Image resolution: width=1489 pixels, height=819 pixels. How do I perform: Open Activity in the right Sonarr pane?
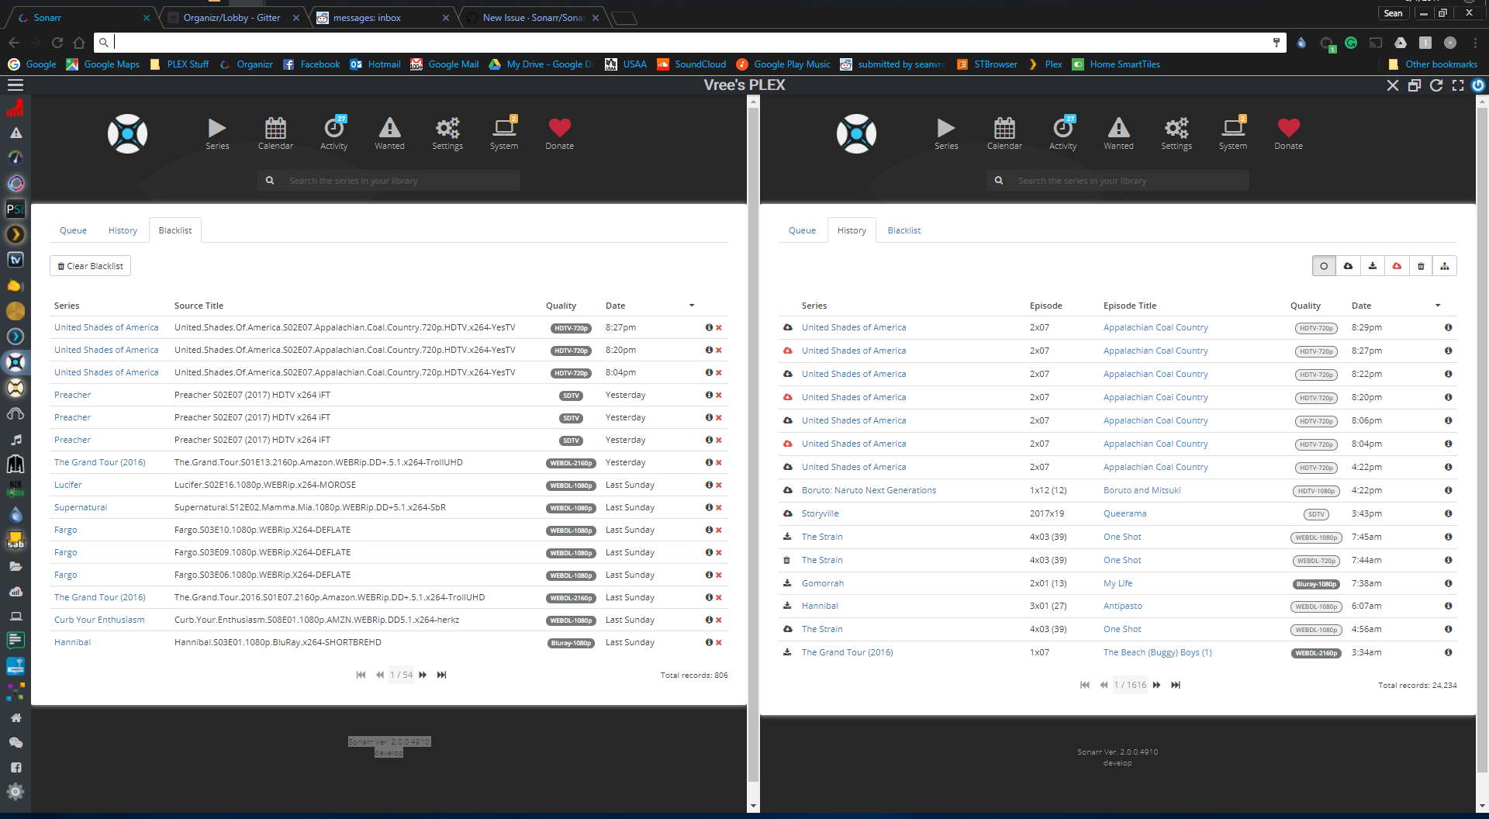click(1062, 133)
